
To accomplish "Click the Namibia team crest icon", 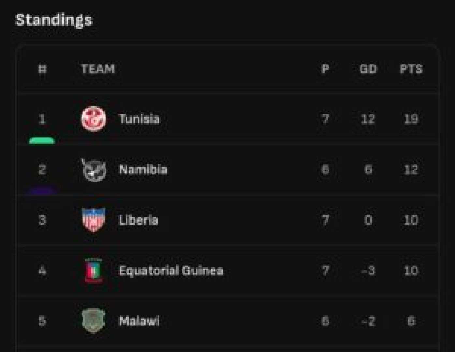I will point(94,170).
